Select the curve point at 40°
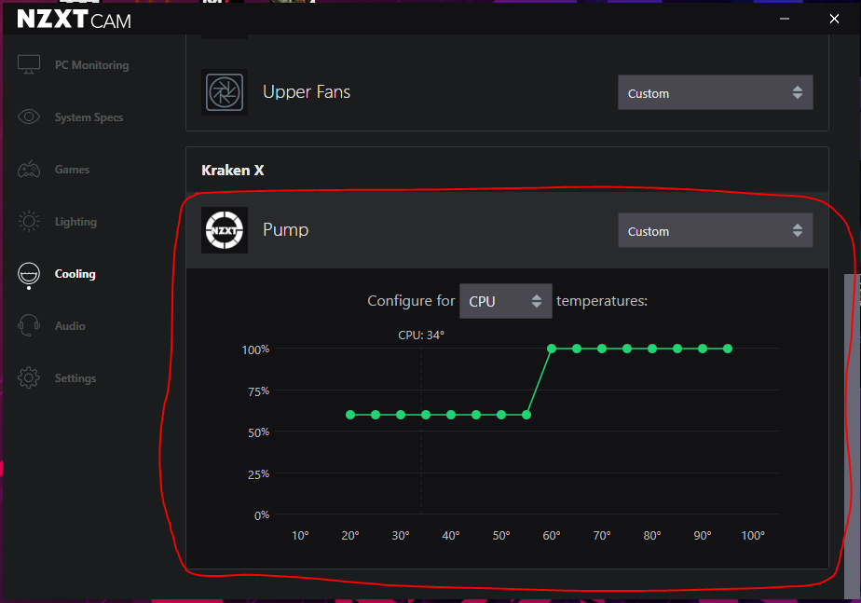This screenshot has height=603, width=861. 451,415
